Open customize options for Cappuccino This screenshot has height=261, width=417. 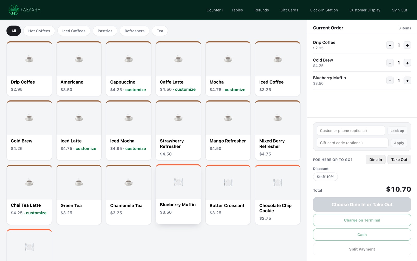click(x=136, y=90)
